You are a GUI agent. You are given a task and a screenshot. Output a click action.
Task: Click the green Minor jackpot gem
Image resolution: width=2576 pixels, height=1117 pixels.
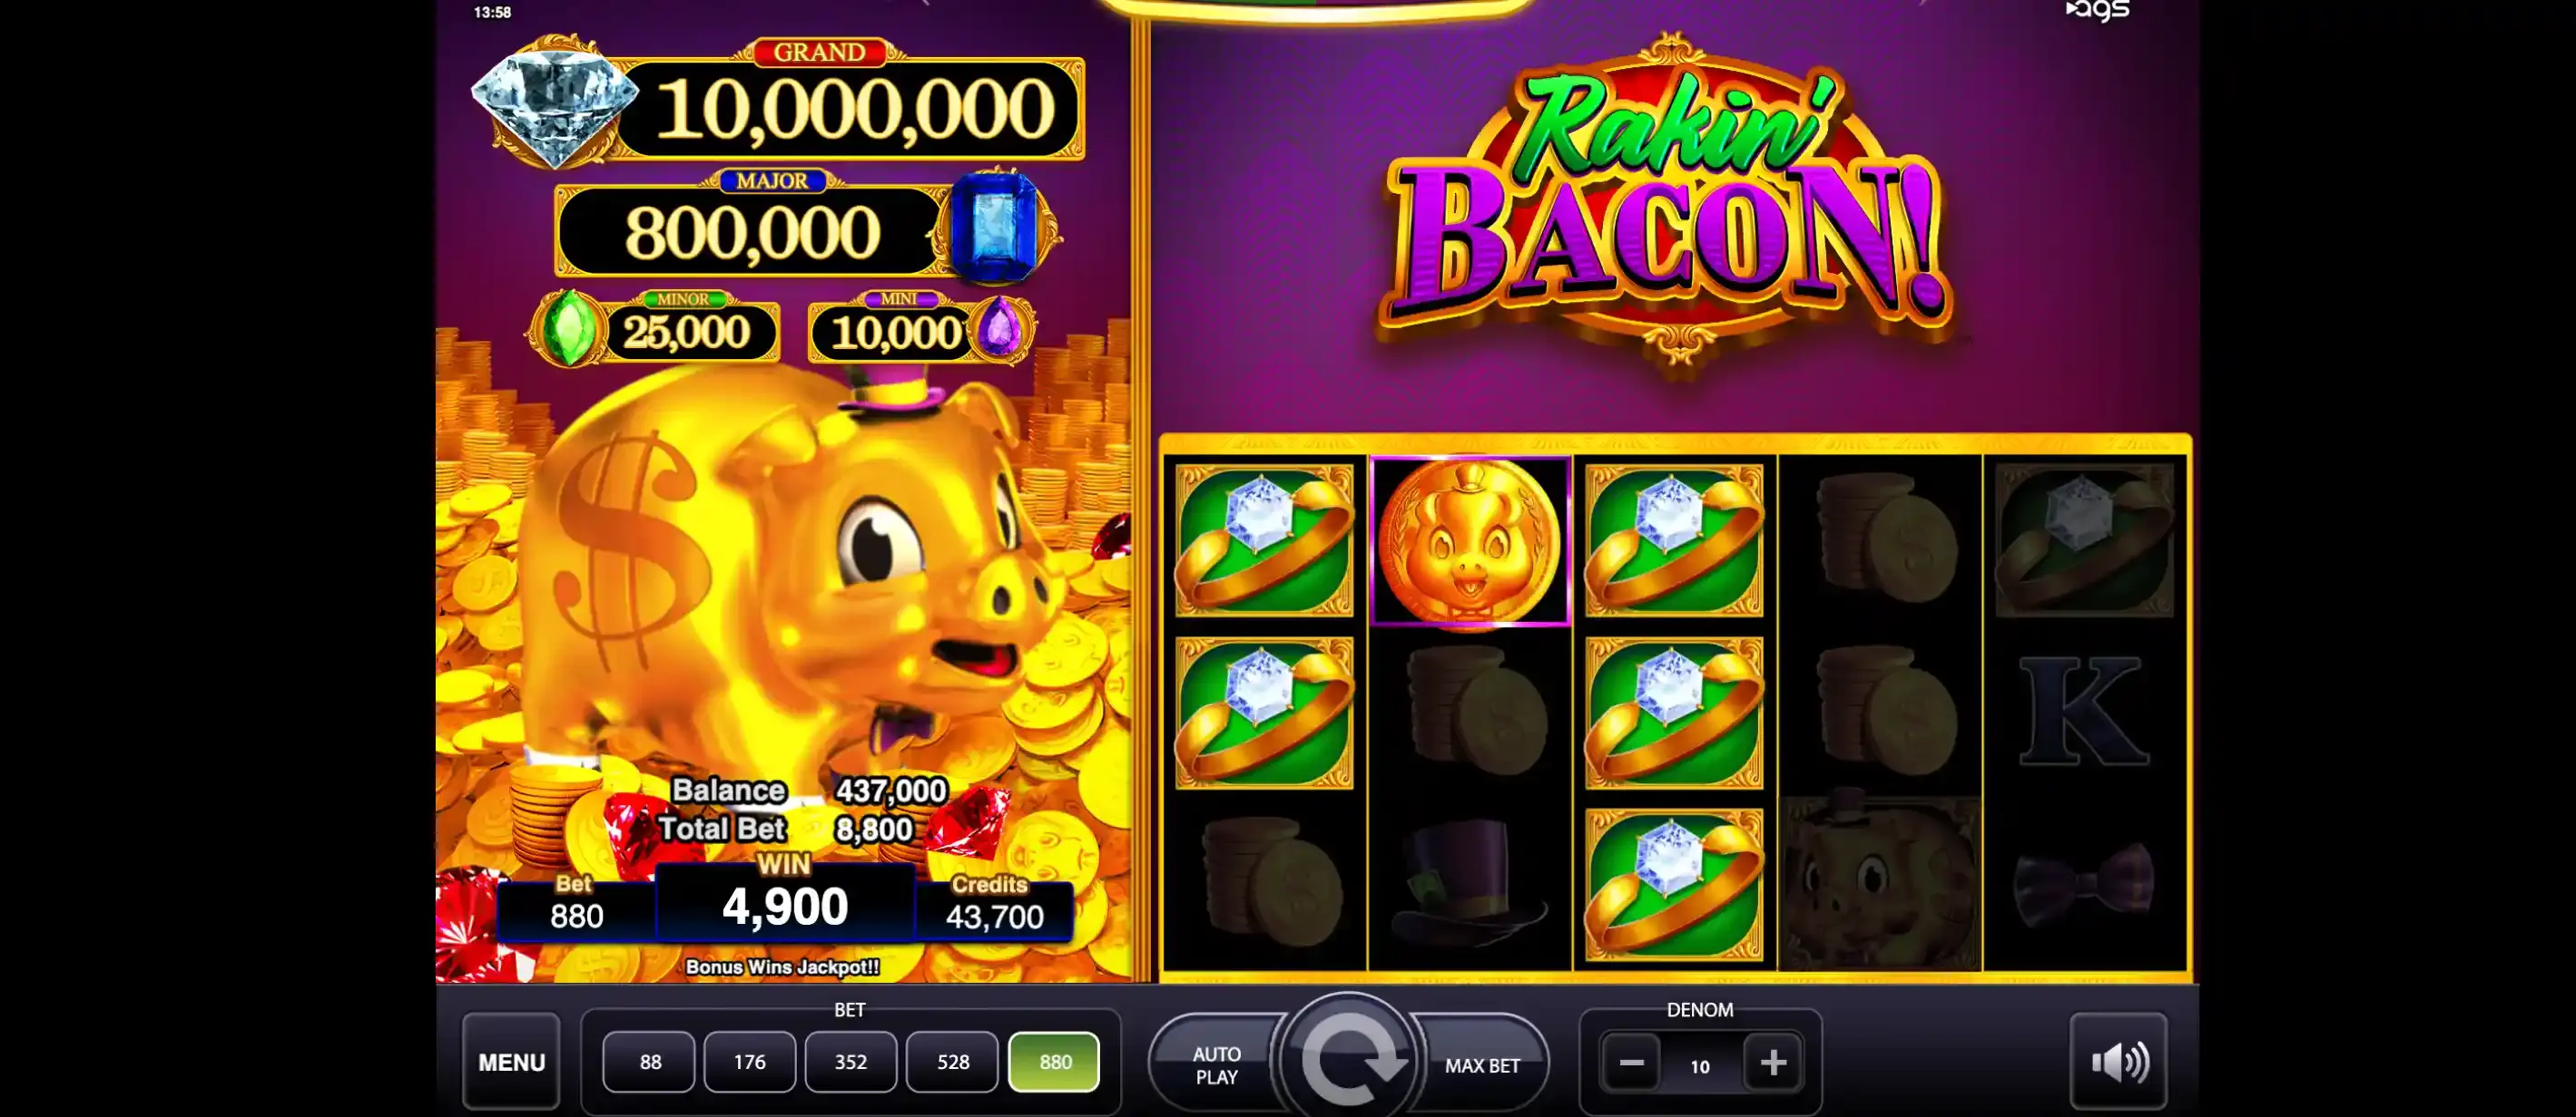[x=568, y=330]
